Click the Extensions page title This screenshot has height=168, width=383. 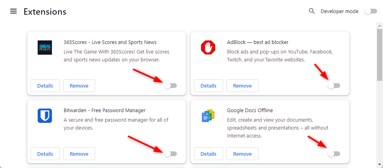pos(45,11)
